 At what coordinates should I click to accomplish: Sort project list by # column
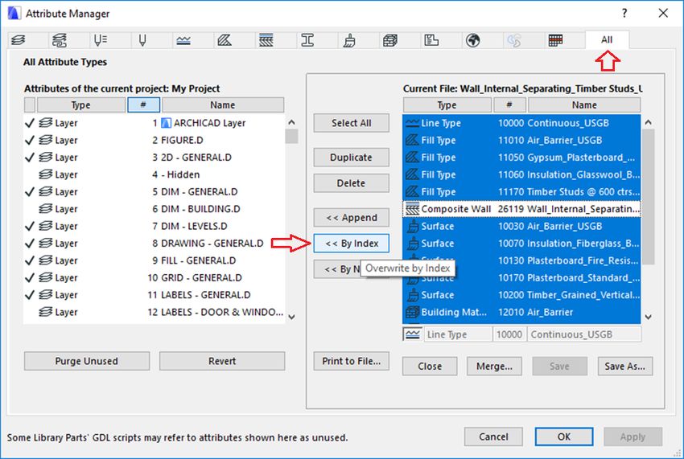pyautogui.click(x=143, y=105)
